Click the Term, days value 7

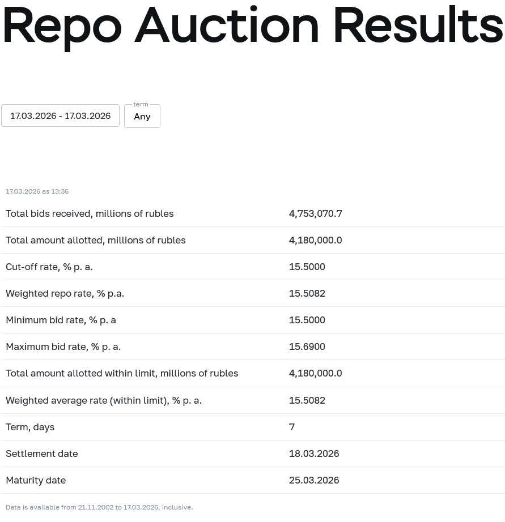[x=292, y=427]
